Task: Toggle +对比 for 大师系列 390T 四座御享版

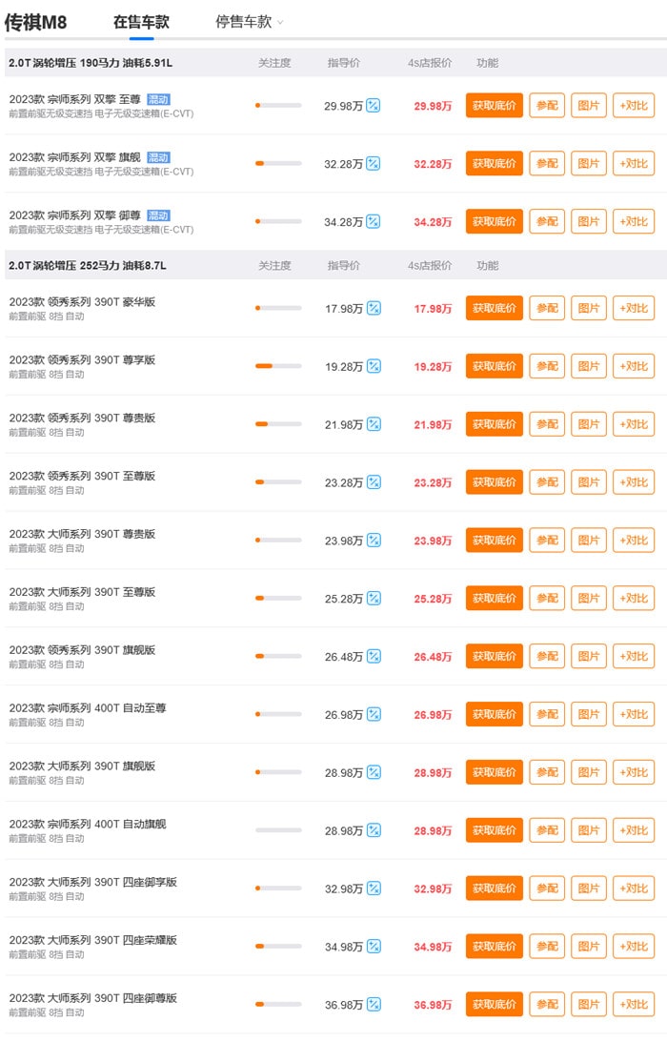Action: [x=633, y=889]
